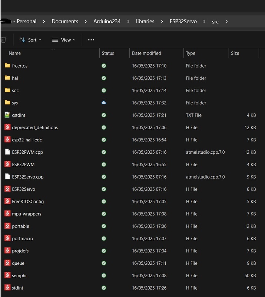Click the semphr header file icon
This screenshot has height=297, width=265.
[x=7, y=275]
